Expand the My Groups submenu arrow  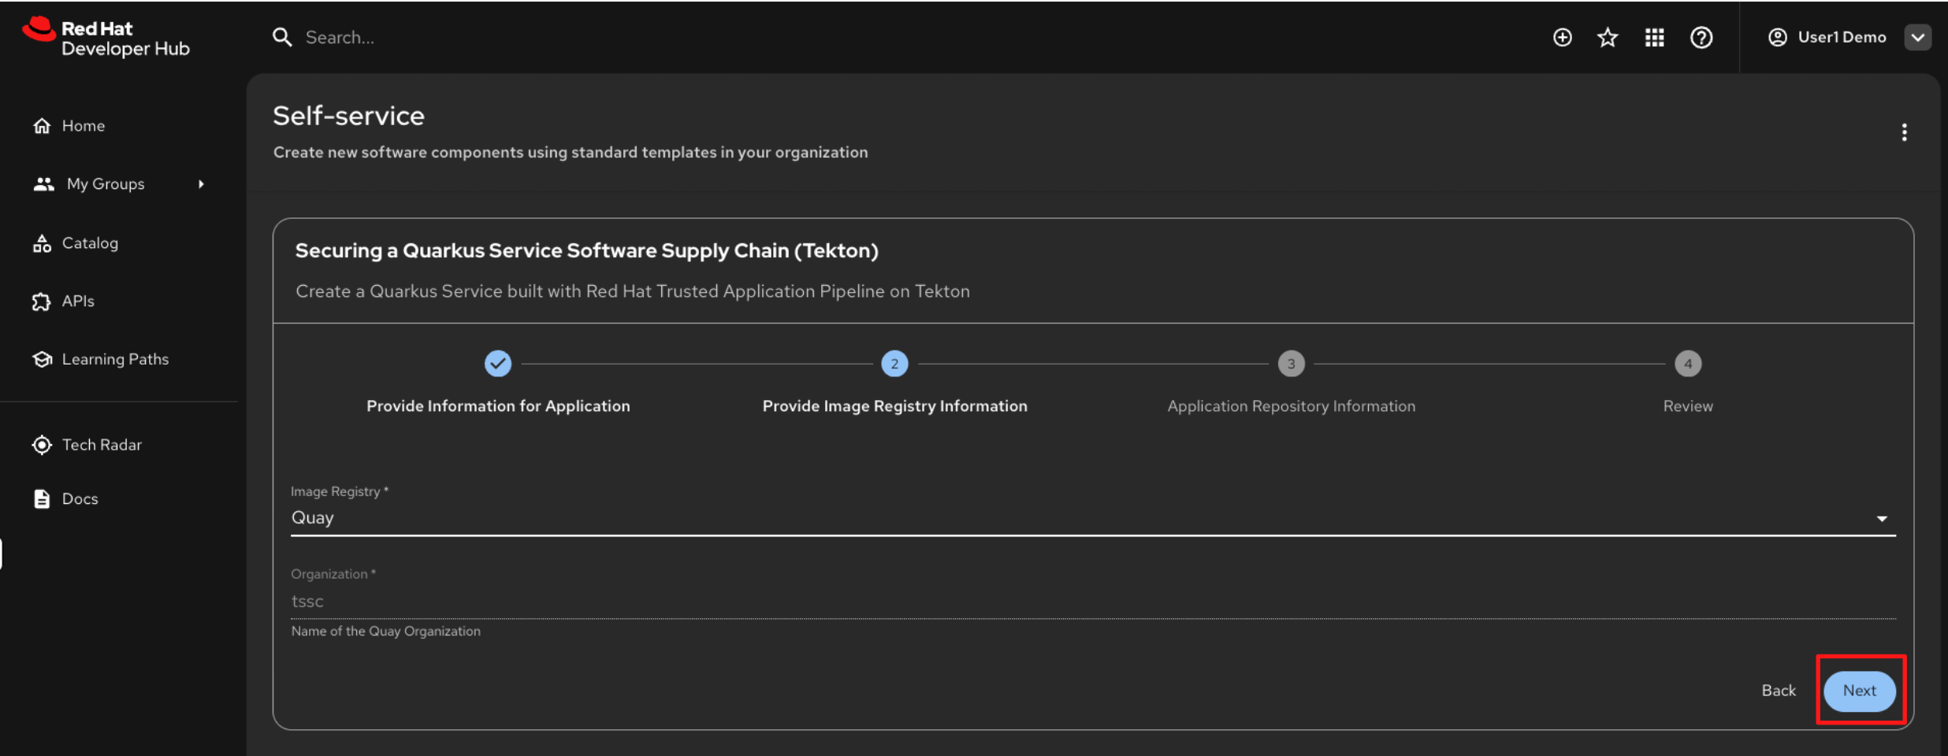[201, 184]
